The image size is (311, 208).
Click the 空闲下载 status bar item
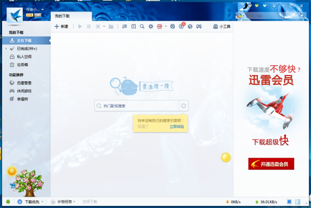click(90, 202)
